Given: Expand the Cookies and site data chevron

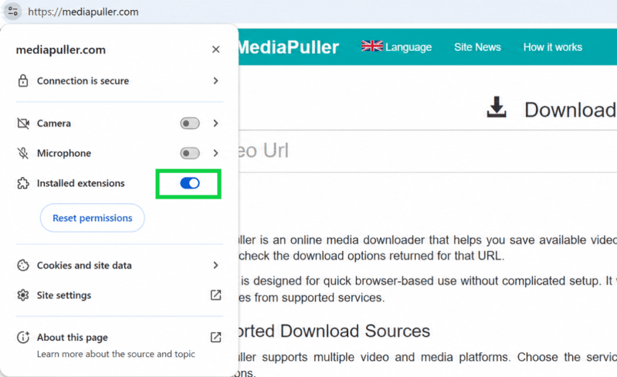Looking at the screenshot, I should 215,265.
